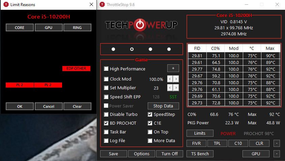This screenshot has height=161, width=285.
Task: Click the 2974.08 MHz frequency reading
Action: (x=233, y=34)
